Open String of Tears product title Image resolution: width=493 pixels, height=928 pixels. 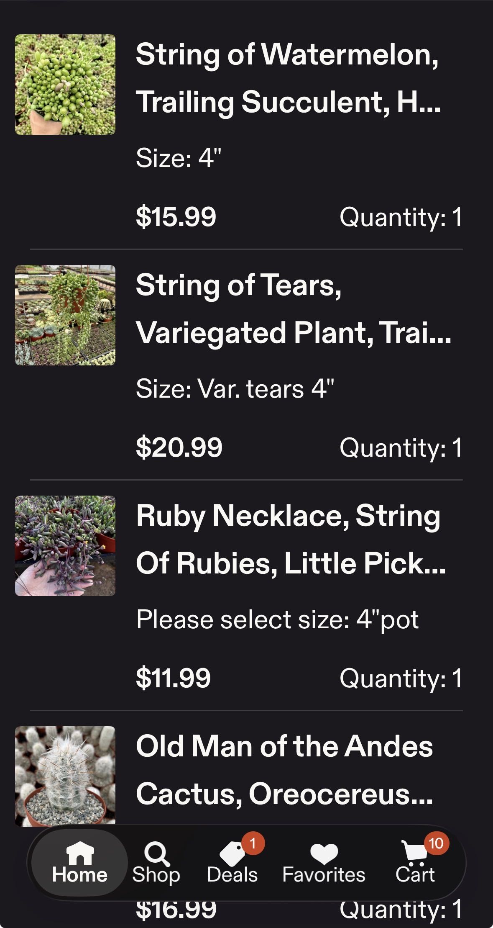point(293,309)
